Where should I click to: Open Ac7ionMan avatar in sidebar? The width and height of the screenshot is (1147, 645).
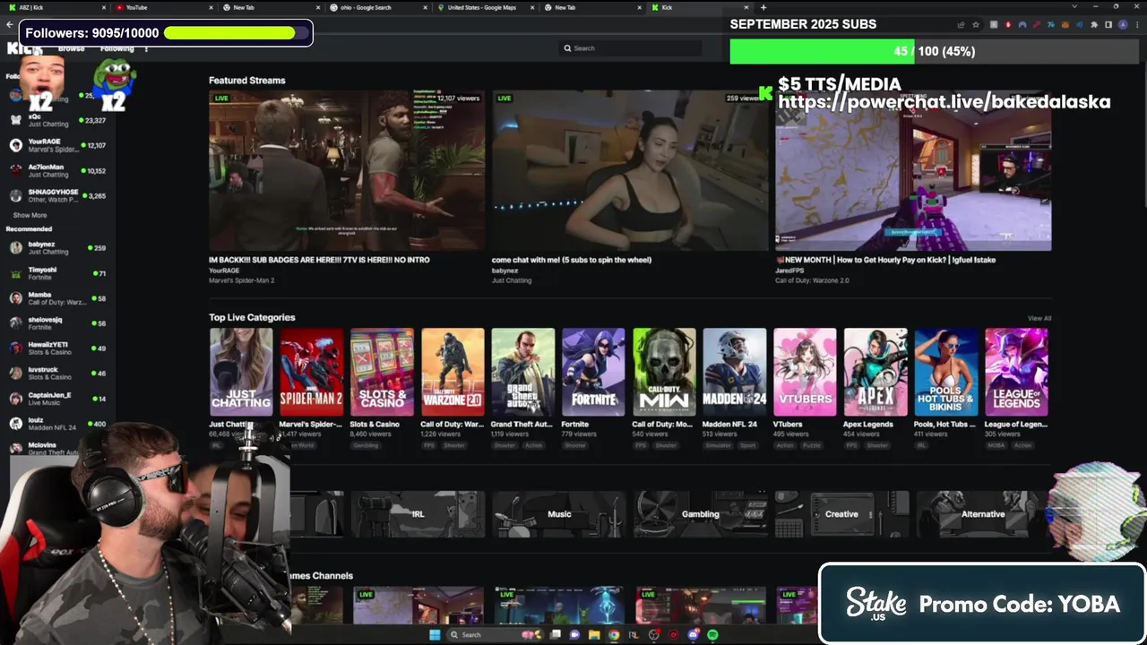pos(16,170)
